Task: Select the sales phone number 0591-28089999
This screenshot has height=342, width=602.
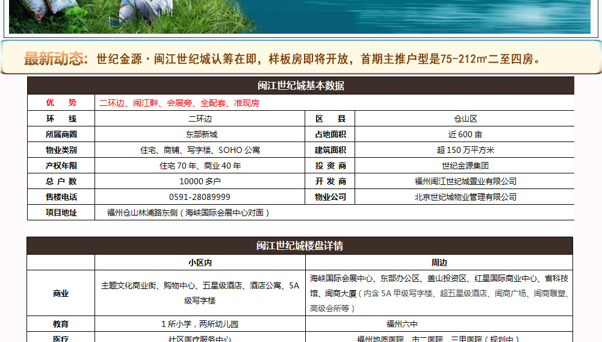Action: click(x=200, y=197)
